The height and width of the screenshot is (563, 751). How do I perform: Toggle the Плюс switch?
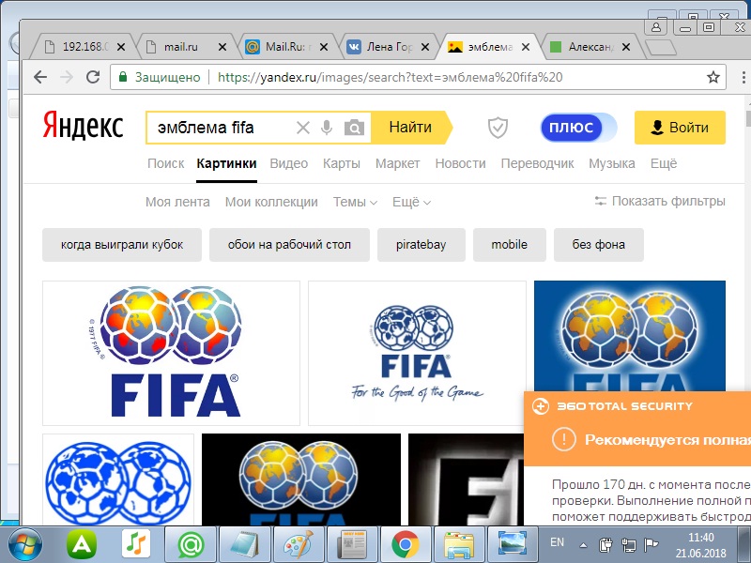tap(578, 128)
